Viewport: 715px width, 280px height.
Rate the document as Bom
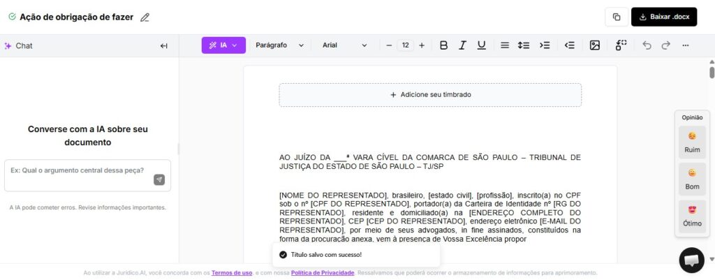692,179
